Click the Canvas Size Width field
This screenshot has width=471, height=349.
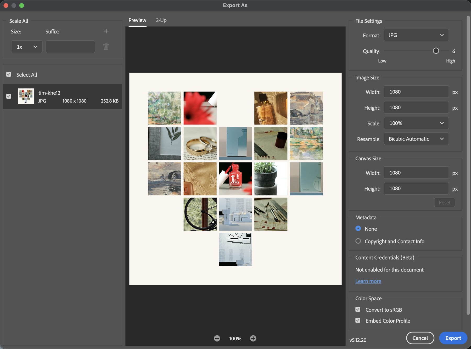point(416,173)
